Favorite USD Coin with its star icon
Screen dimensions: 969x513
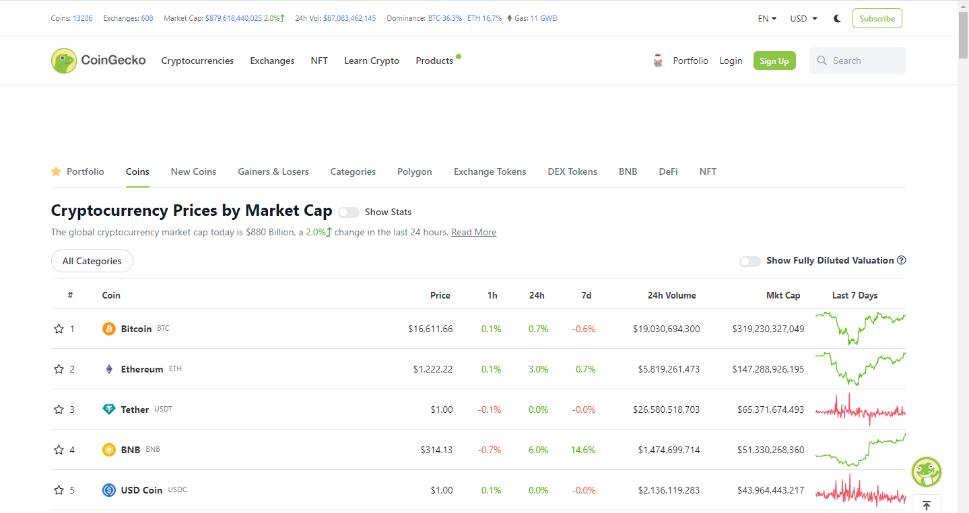coord(59,490)
